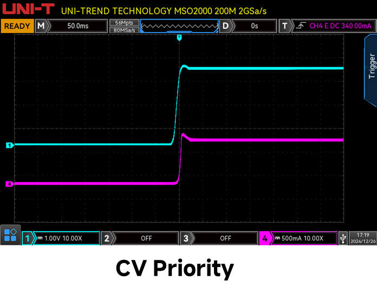Viewport: 377px width, 294px height.
Task: Click the READY run status button
Action: tap(17, 25)
